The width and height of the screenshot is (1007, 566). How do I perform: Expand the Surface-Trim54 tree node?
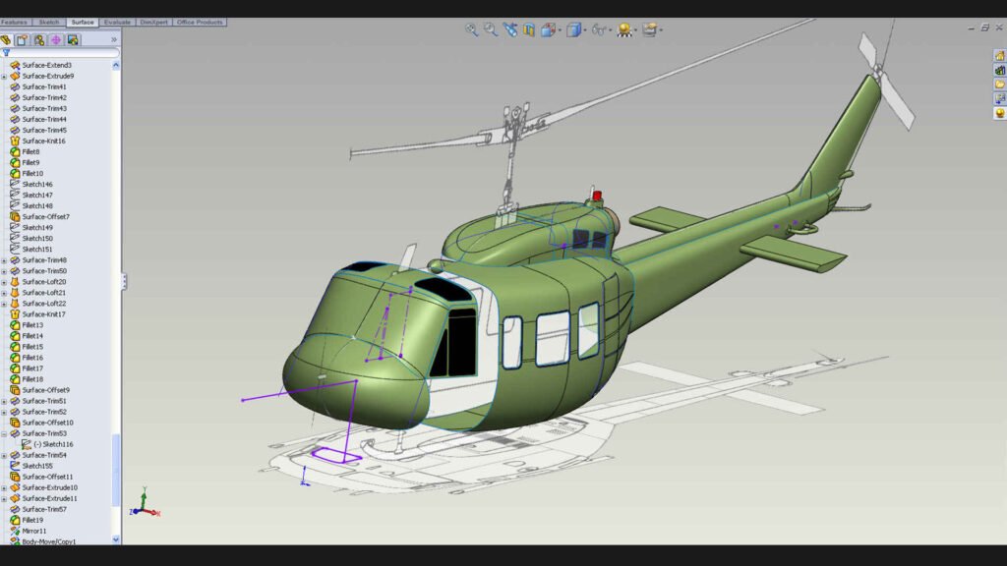[4, 455]
